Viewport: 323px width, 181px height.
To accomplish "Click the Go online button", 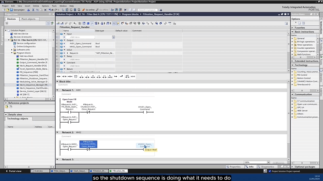I will click(89, 10).
